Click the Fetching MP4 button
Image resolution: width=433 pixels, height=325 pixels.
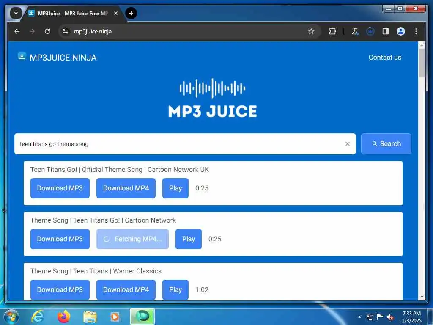[x=132, y=239]
